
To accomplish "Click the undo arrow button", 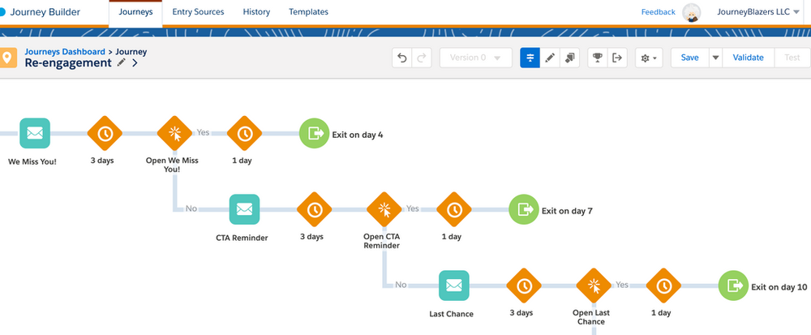I will coord(401,58).
